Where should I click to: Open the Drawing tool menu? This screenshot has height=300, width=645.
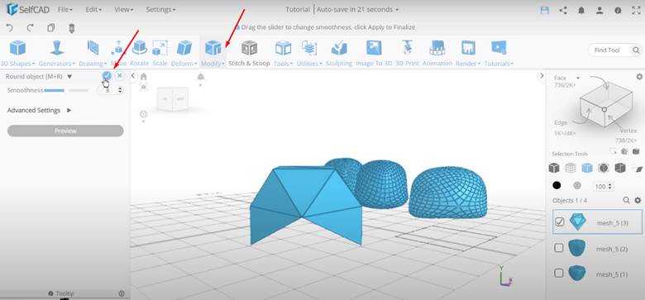(93, 54)
